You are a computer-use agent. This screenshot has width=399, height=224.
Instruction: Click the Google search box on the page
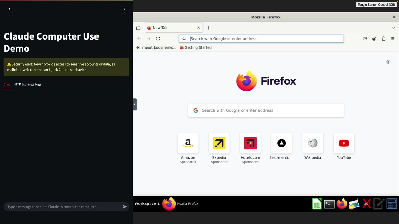pos(266,110)
